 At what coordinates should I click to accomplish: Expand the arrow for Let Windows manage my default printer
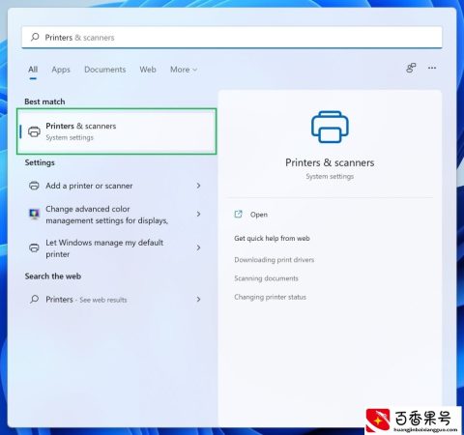pos(198,247)
